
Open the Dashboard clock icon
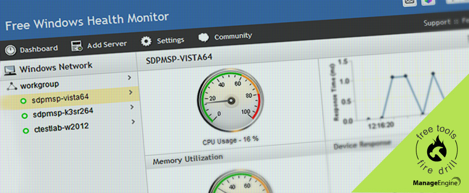click(x=11, y=50)
